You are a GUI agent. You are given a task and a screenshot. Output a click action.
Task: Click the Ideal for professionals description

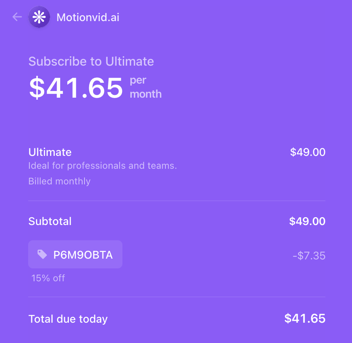point(102,166)
